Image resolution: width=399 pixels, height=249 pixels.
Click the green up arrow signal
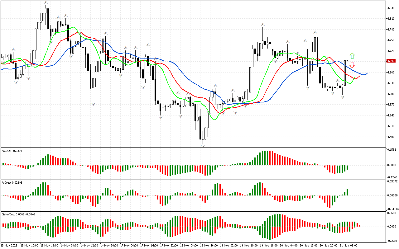point(352,56)
